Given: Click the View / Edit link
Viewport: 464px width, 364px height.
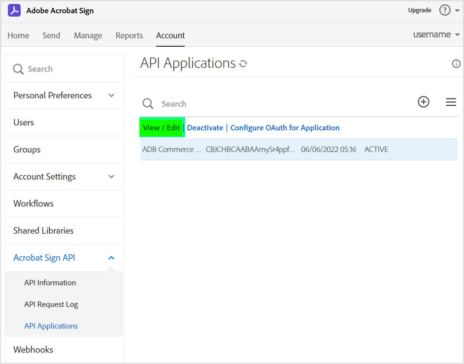Looking at the screenshot, I should pyautogui.click(x=162, y=128).
